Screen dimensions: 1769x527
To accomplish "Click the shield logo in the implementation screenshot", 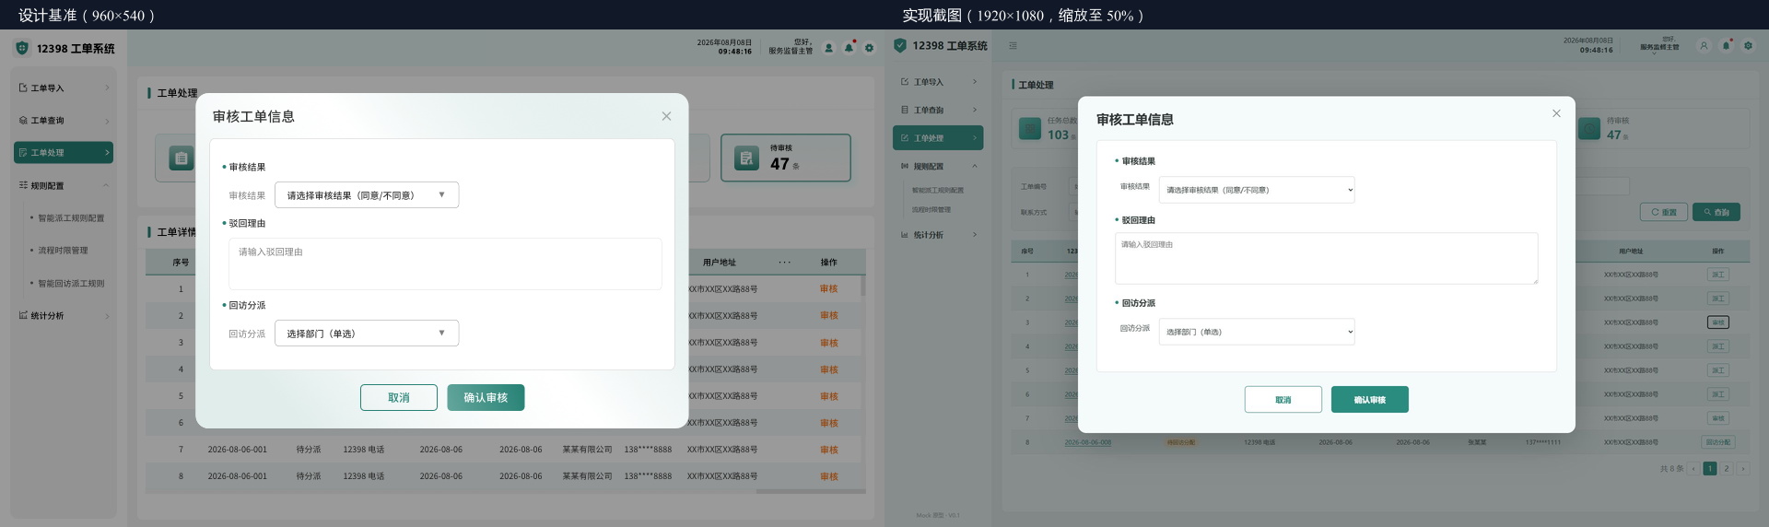I will point(900,45).
